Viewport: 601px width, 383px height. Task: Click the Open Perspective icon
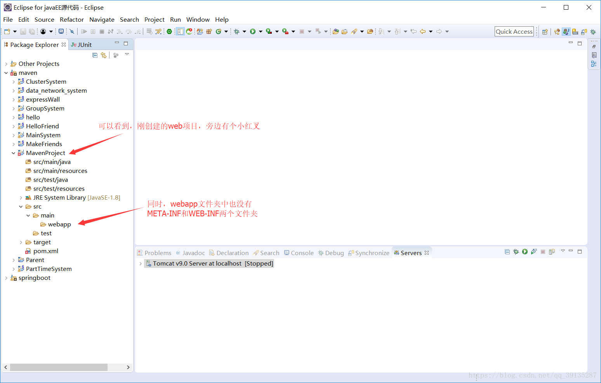(x=545, y=32)
